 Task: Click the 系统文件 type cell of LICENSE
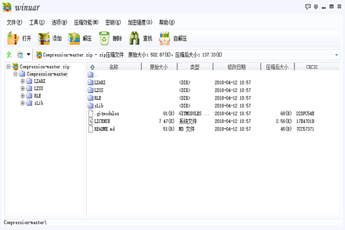pos(188,121)
